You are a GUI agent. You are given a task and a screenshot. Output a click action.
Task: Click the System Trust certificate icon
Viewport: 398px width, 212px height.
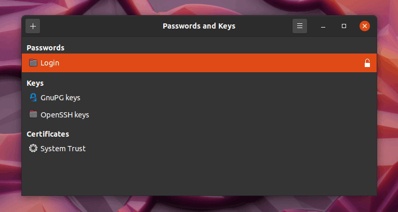click(x=33, y=149)
